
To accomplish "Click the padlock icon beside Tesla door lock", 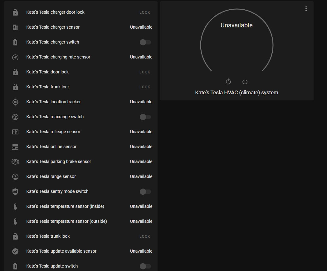I will pos(15,72).
